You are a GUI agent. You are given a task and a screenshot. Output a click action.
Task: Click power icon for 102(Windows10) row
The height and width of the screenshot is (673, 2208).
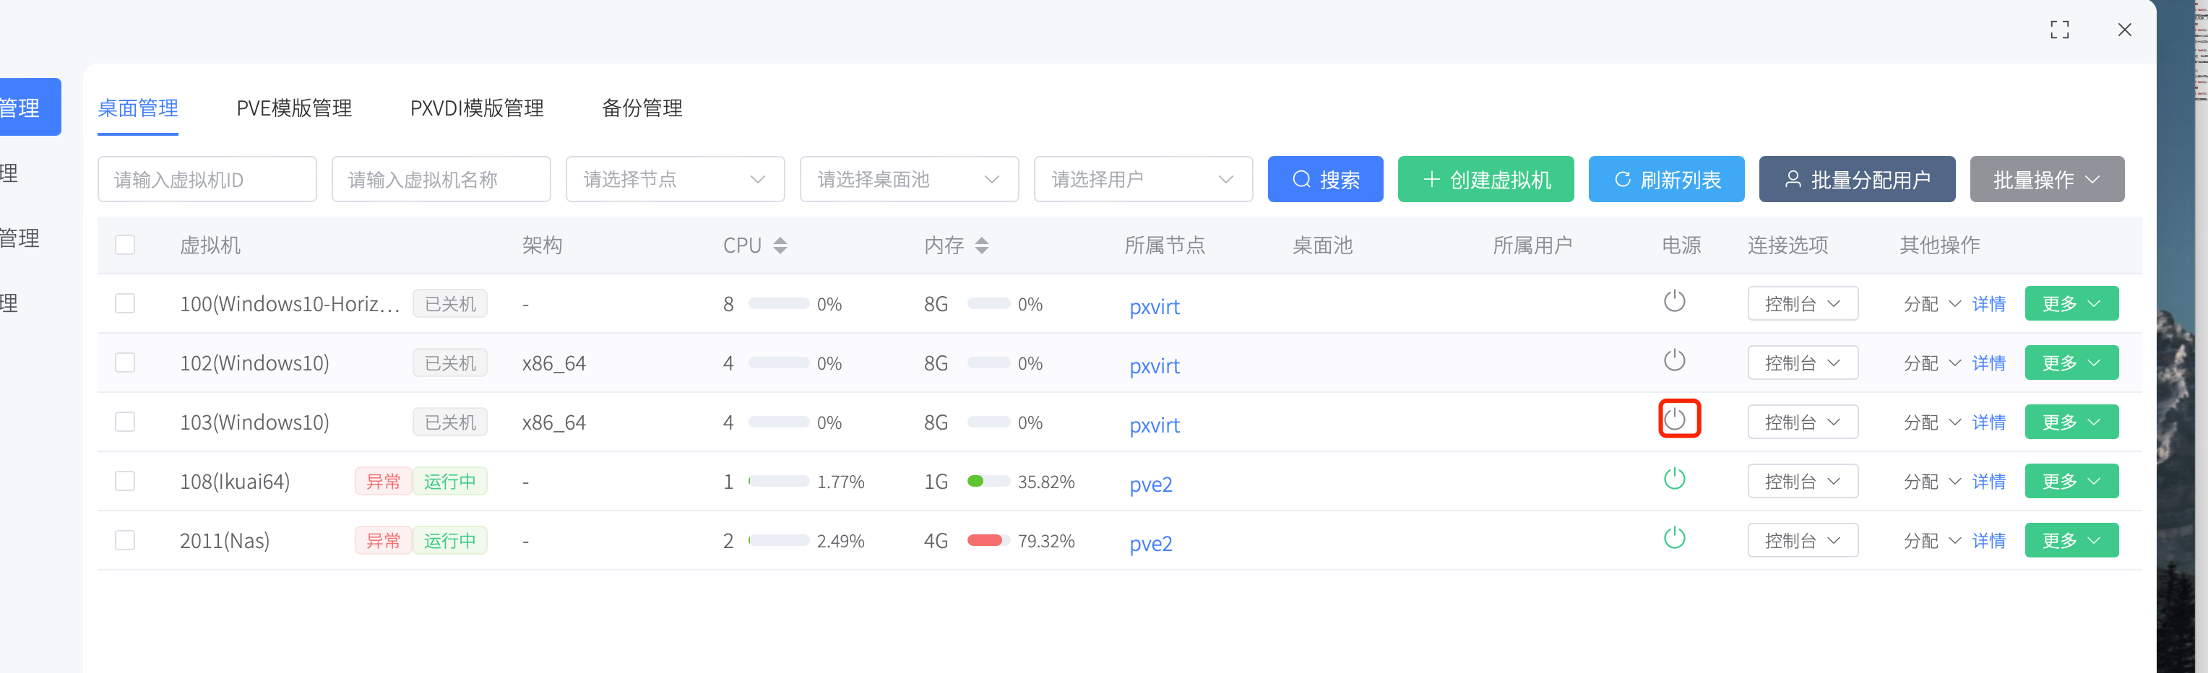(1673, 360)
